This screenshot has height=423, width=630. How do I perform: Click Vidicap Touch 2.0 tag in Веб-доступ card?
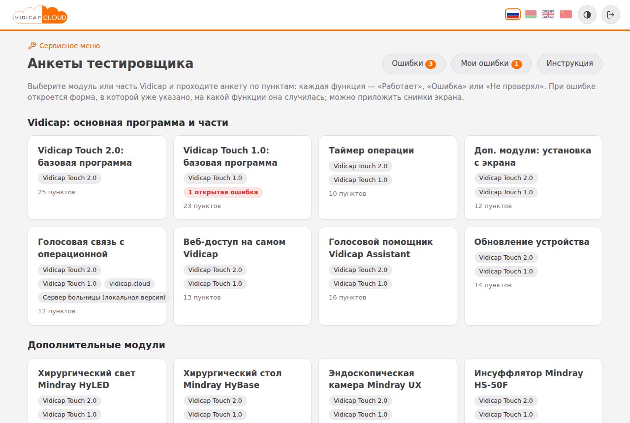(x=215, y=270)
